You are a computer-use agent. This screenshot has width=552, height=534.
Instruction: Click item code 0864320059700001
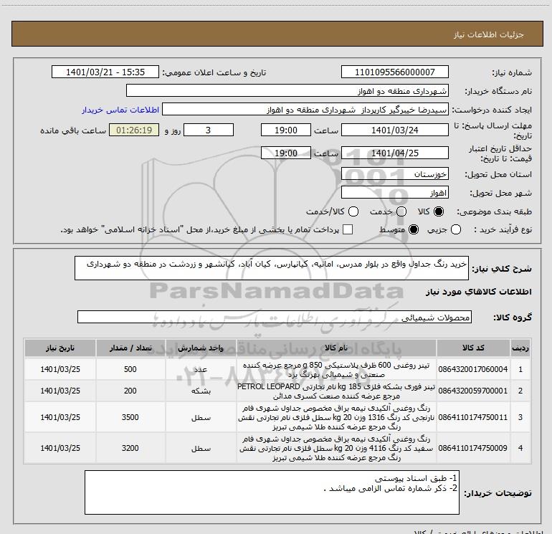click(x=473, y=391)
